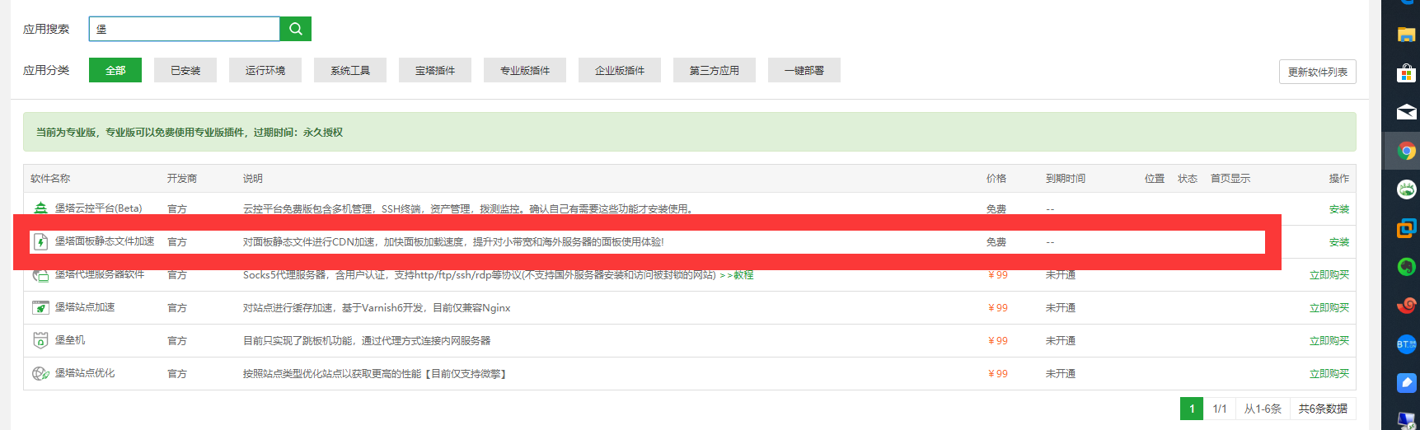Viewport: 1420px width, 430px height.
Task: Open VirtualBox-style icon in taskbar
Action: 1407,228
